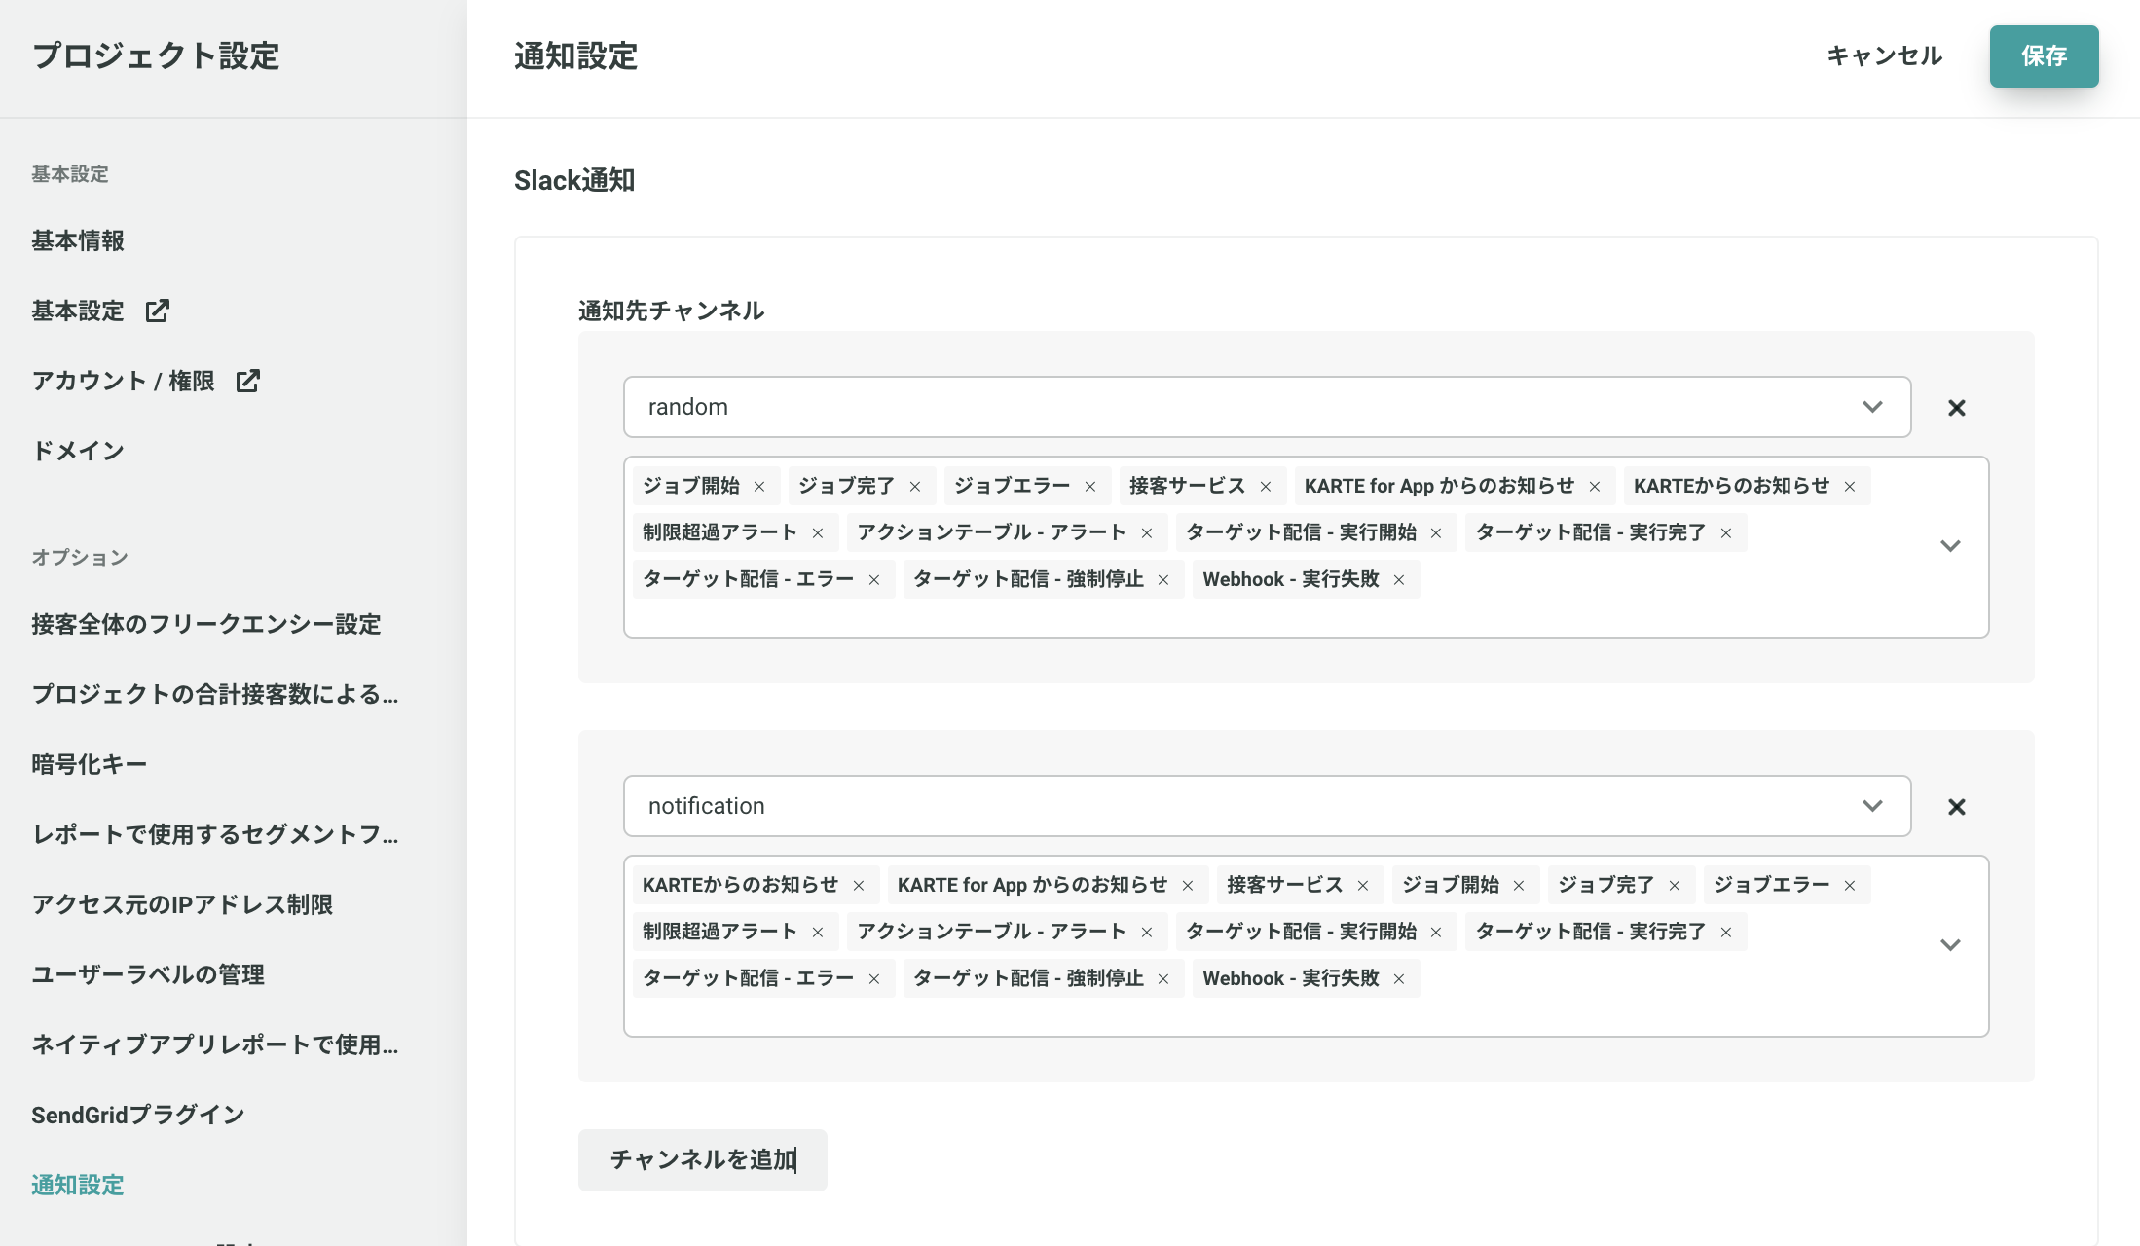This screenshot has width=2140, height=1246.
Task: Open 基本設定 external link in sidebar
Action: (101, 311)
